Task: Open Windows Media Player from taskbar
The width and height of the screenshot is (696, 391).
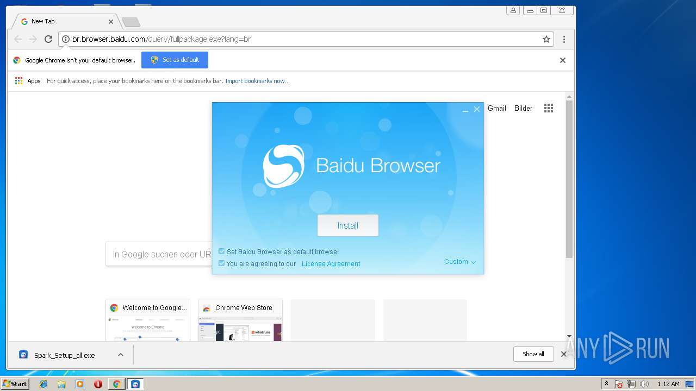Action: [x=80, y=384]
